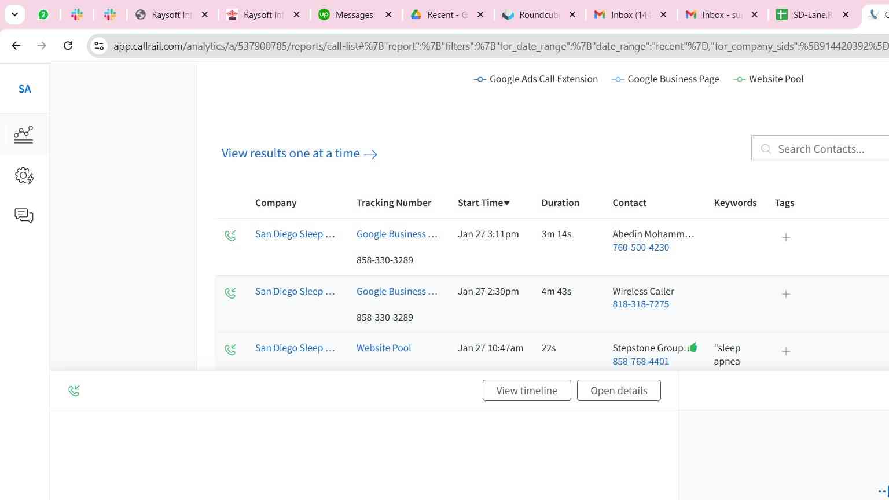The width and height of the screenshot is (889, 500).
Task: Open site information icon in address bar
Action: tap(99, 46)
